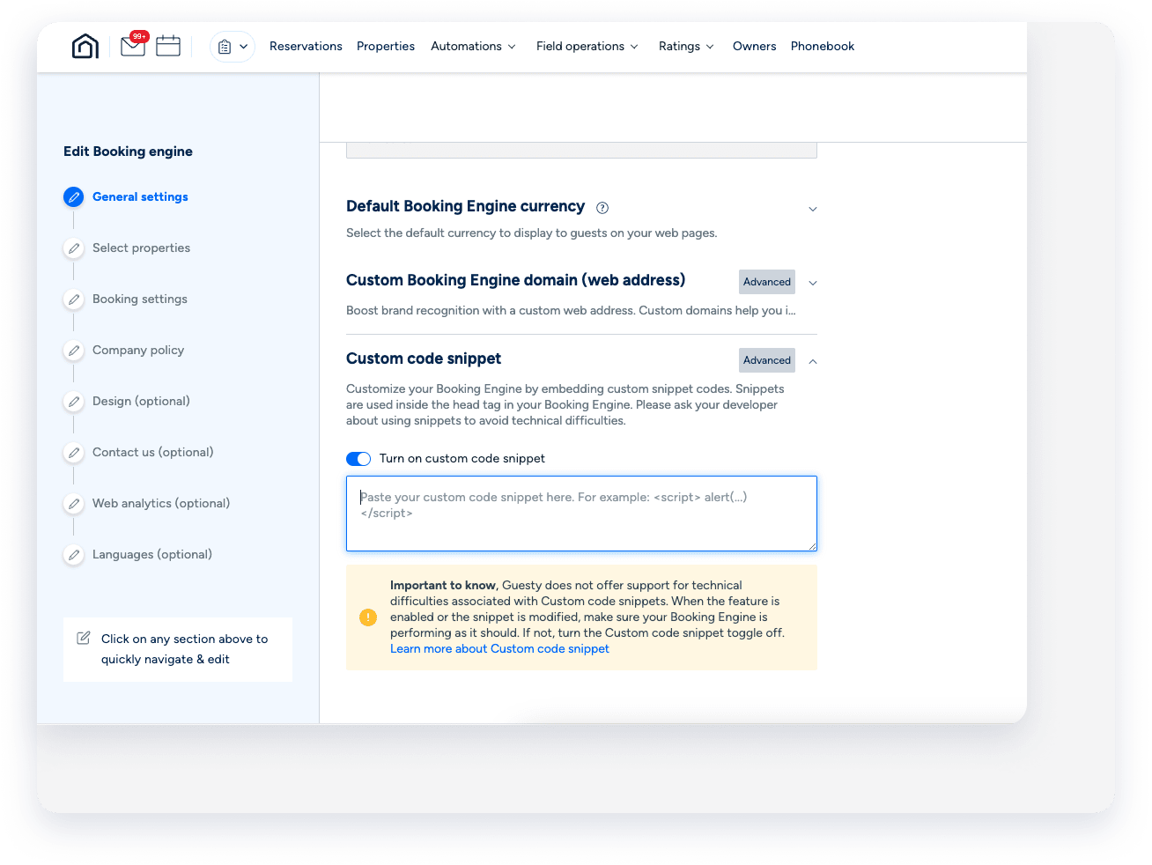Viewport: 1152px width, 865px height.
Task: Open the calendar icon in top bar
Action: click(168, 45)
